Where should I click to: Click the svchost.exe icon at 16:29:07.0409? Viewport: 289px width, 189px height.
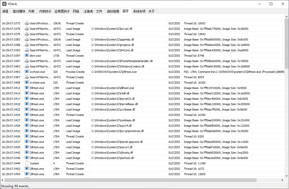27,82
